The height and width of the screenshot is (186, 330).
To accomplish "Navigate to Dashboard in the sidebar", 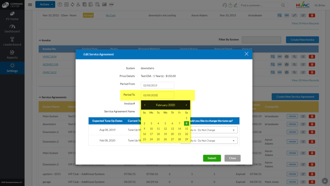I will coord(12,29).
